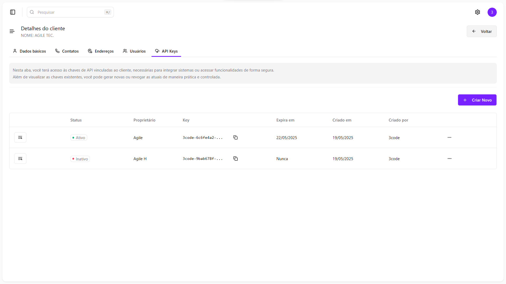Open the Contatos tab
Viewport: 506px width, 284px height.
67,51
